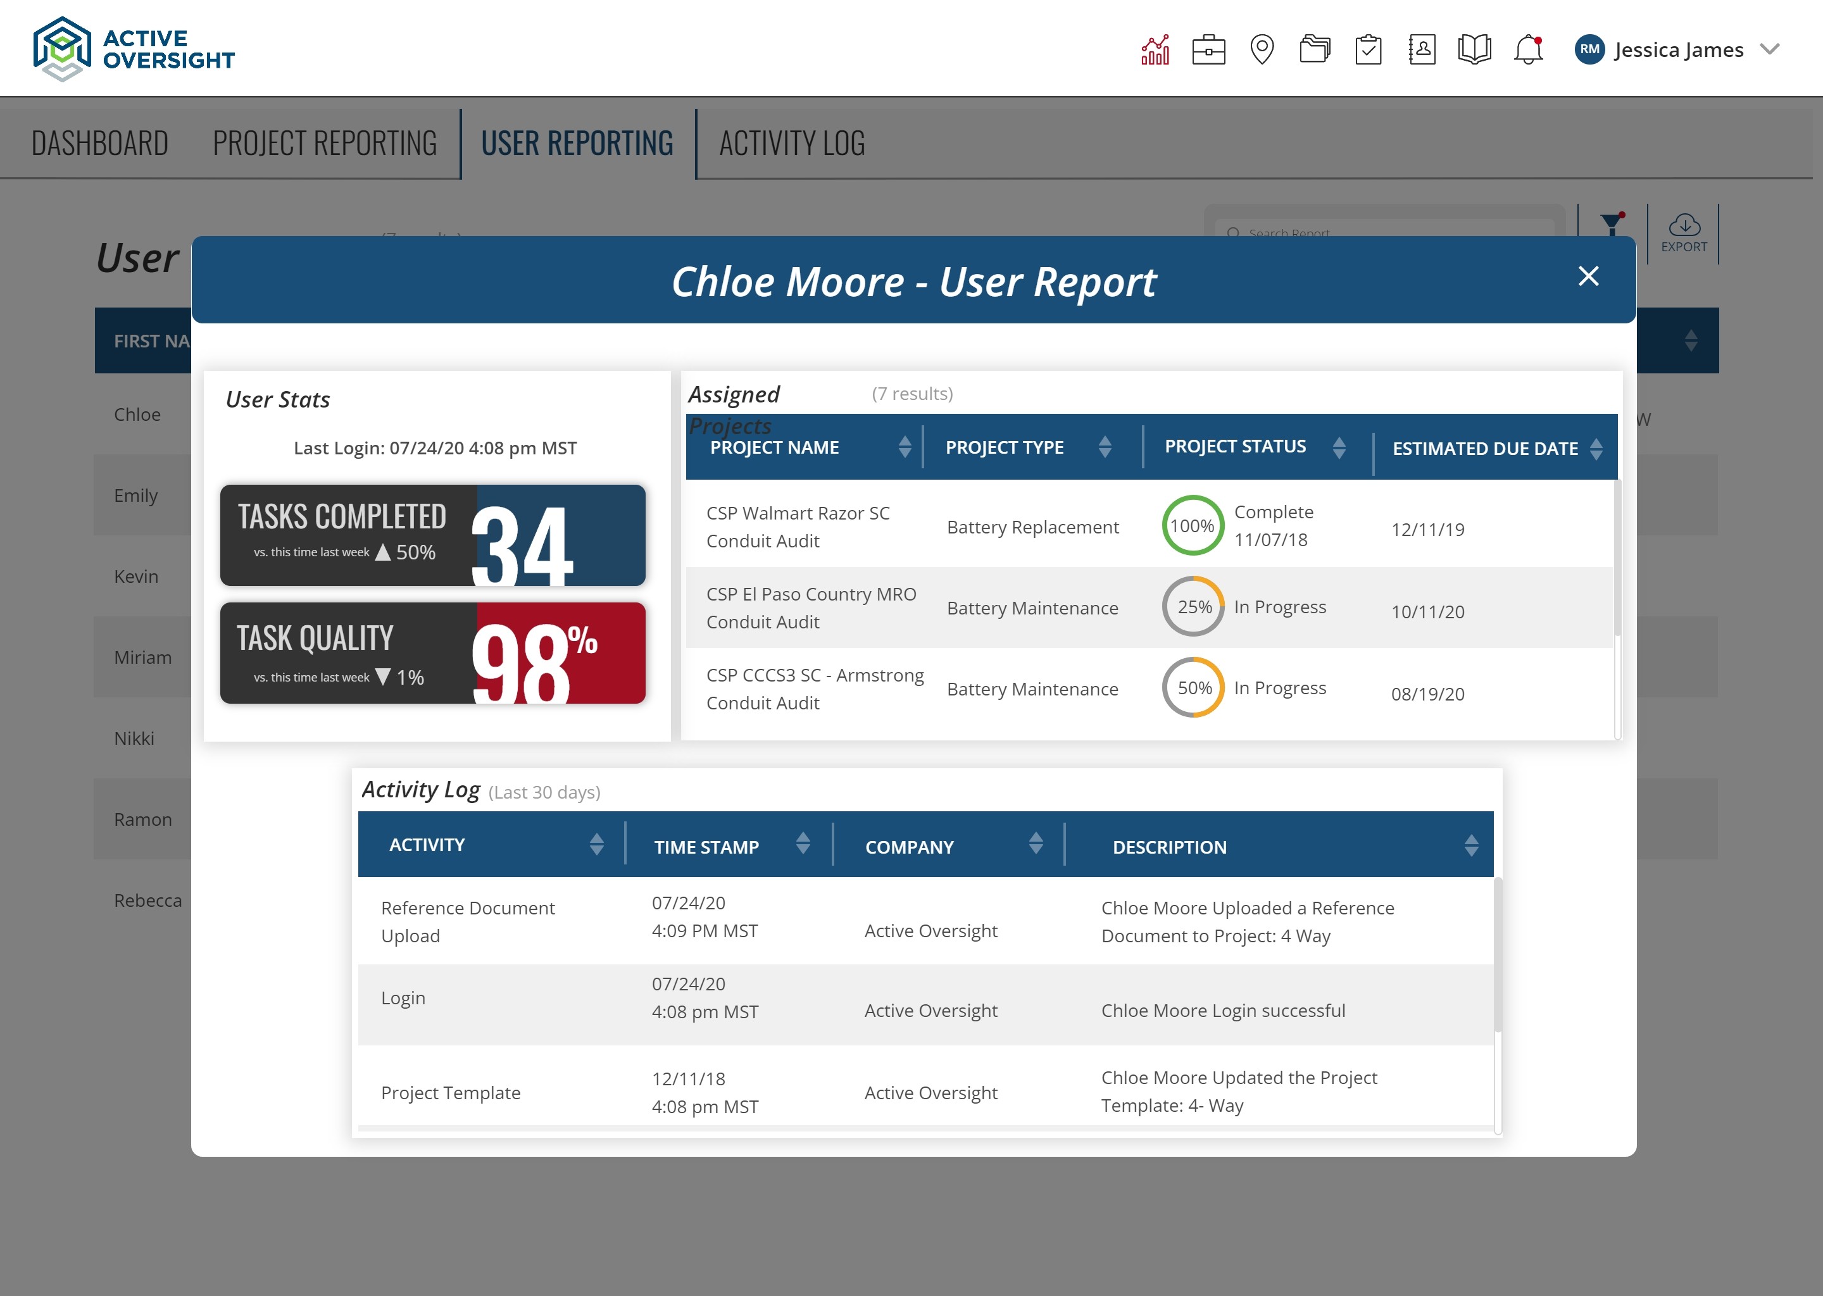Click the stacked folders icon

click(1315, 49)
